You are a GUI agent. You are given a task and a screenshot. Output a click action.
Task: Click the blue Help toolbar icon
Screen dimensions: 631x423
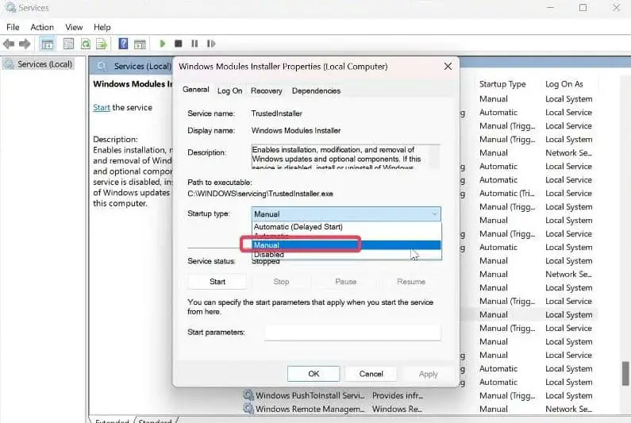click(123, 44)
